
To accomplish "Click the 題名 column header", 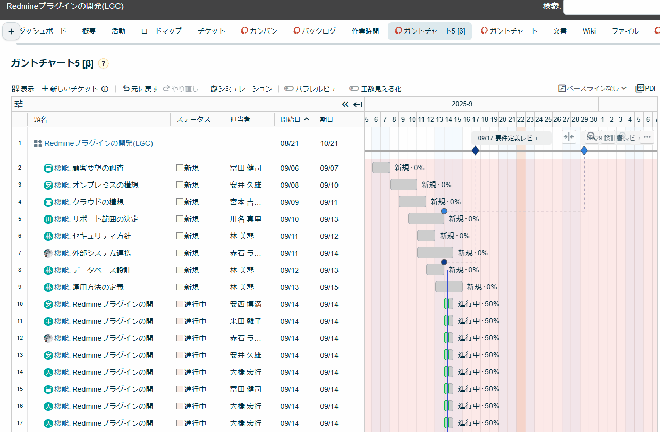I will (x=99, y=119).
